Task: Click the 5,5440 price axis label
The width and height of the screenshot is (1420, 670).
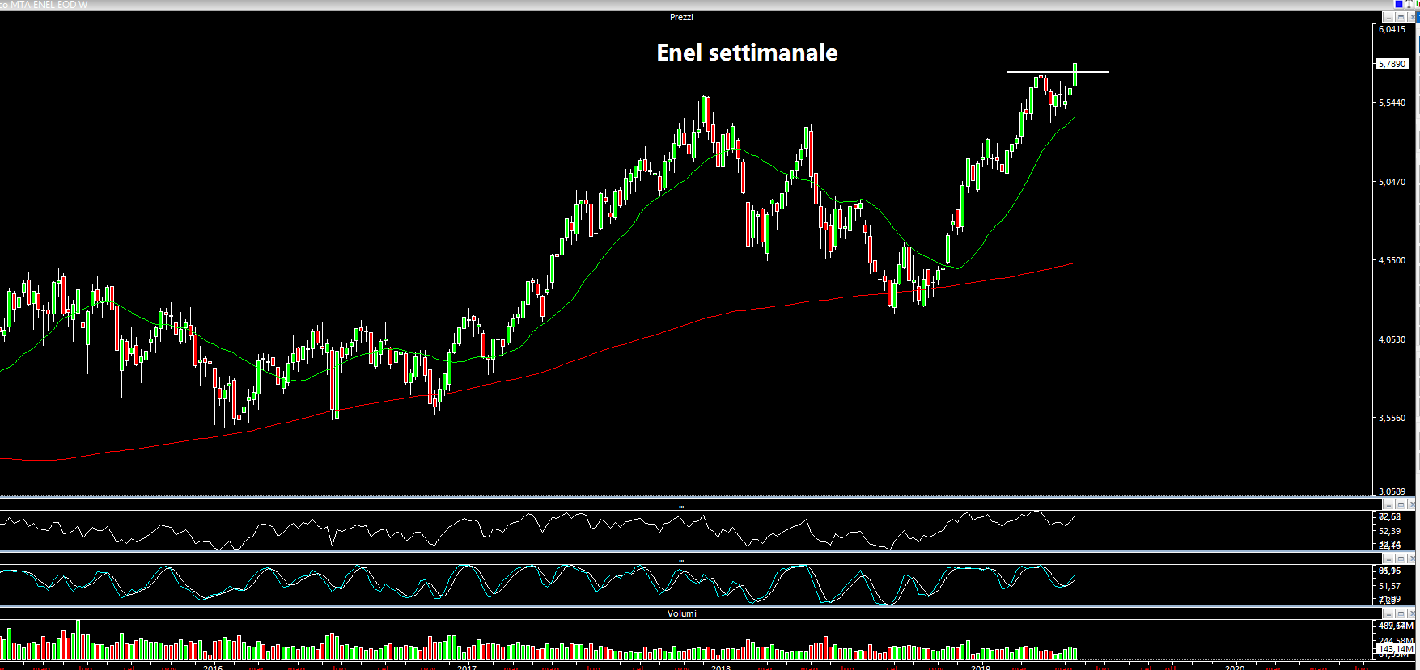Action: click(1392, 103)
